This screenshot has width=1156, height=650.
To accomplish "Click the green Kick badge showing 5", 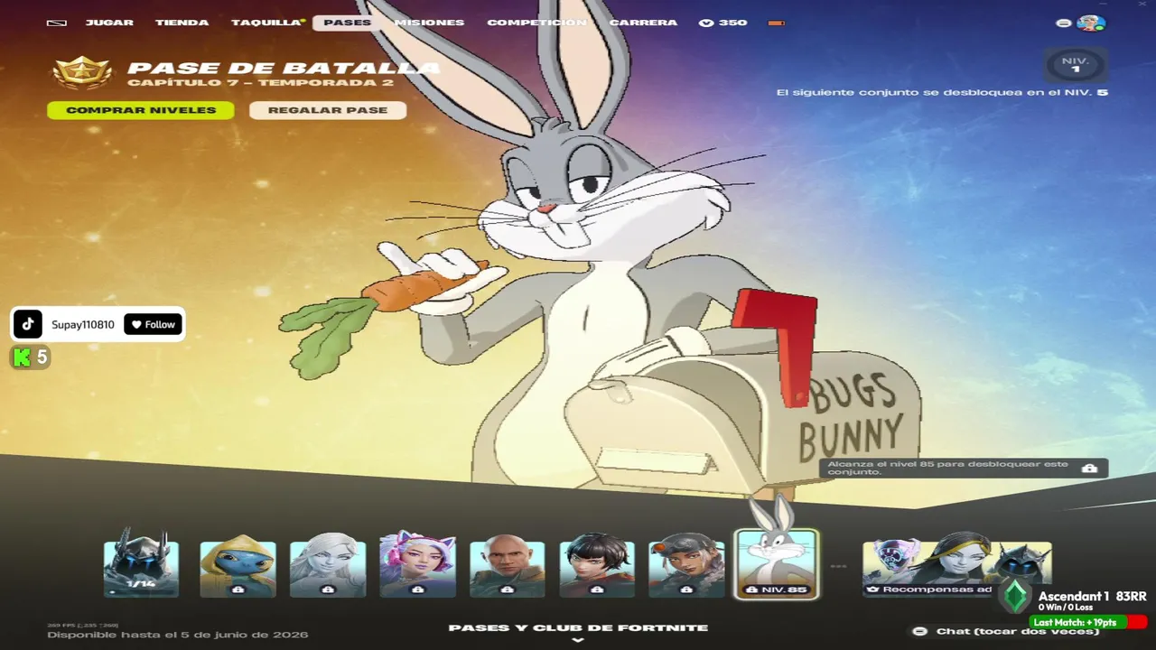I will (x=30, y=357).
